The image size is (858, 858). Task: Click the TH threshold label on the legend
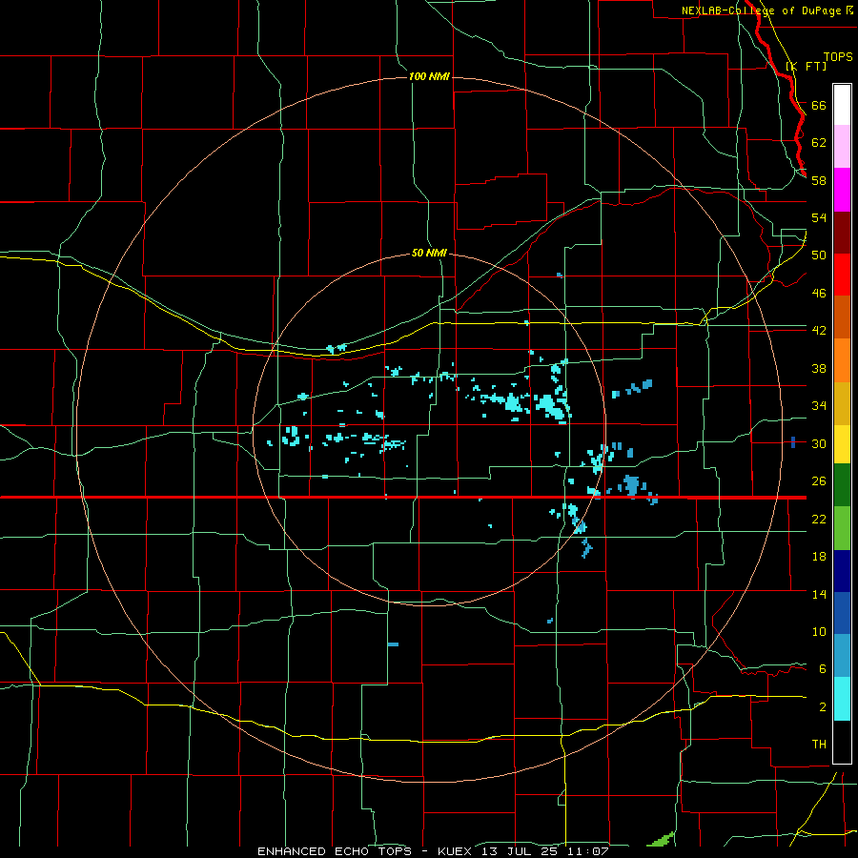pyautogui.click(x=819, y=744)
